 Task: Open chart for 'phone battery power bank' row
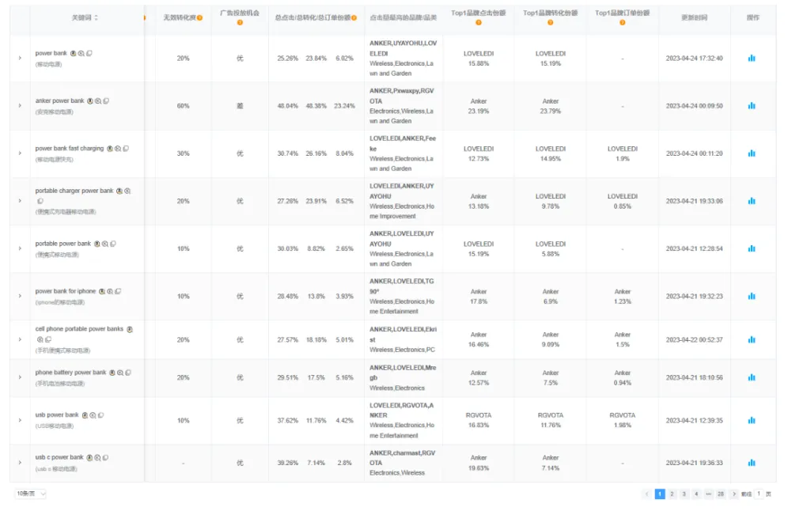(752, 377)
